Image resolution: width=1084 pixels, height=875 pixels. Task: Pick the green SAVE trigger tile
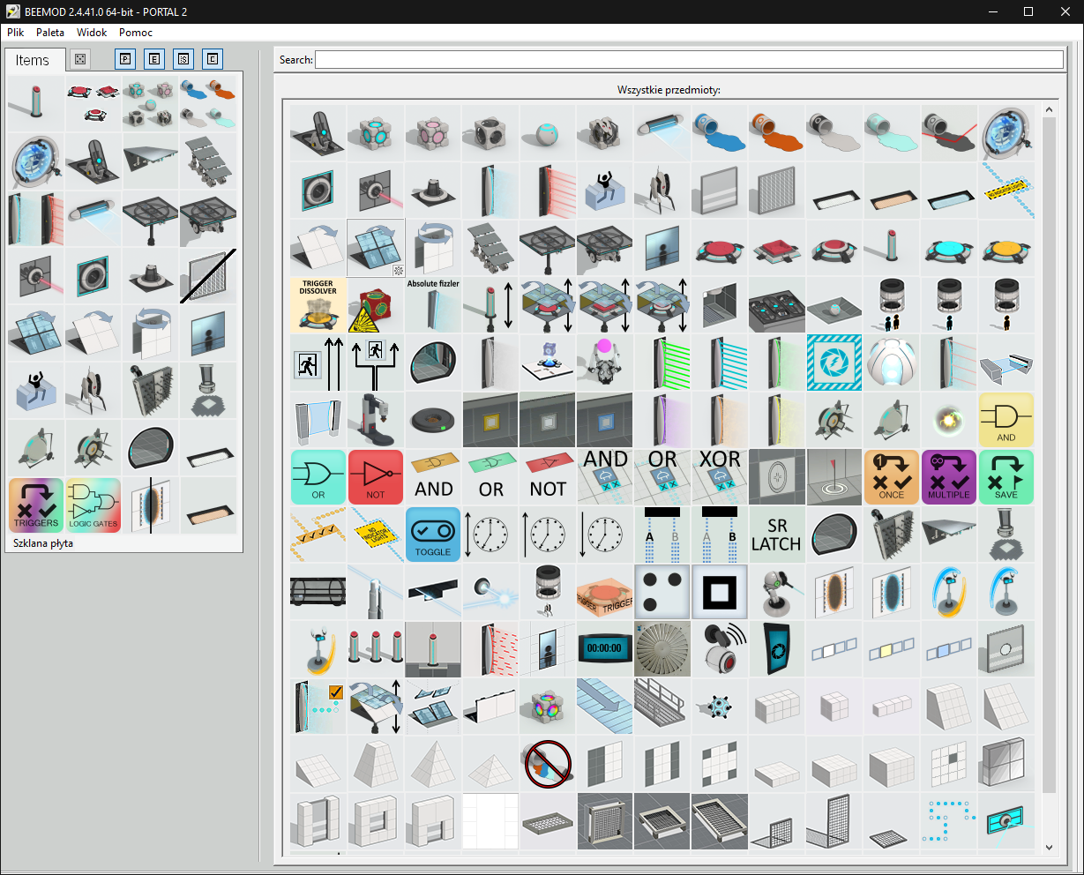tap(1006, 477)
